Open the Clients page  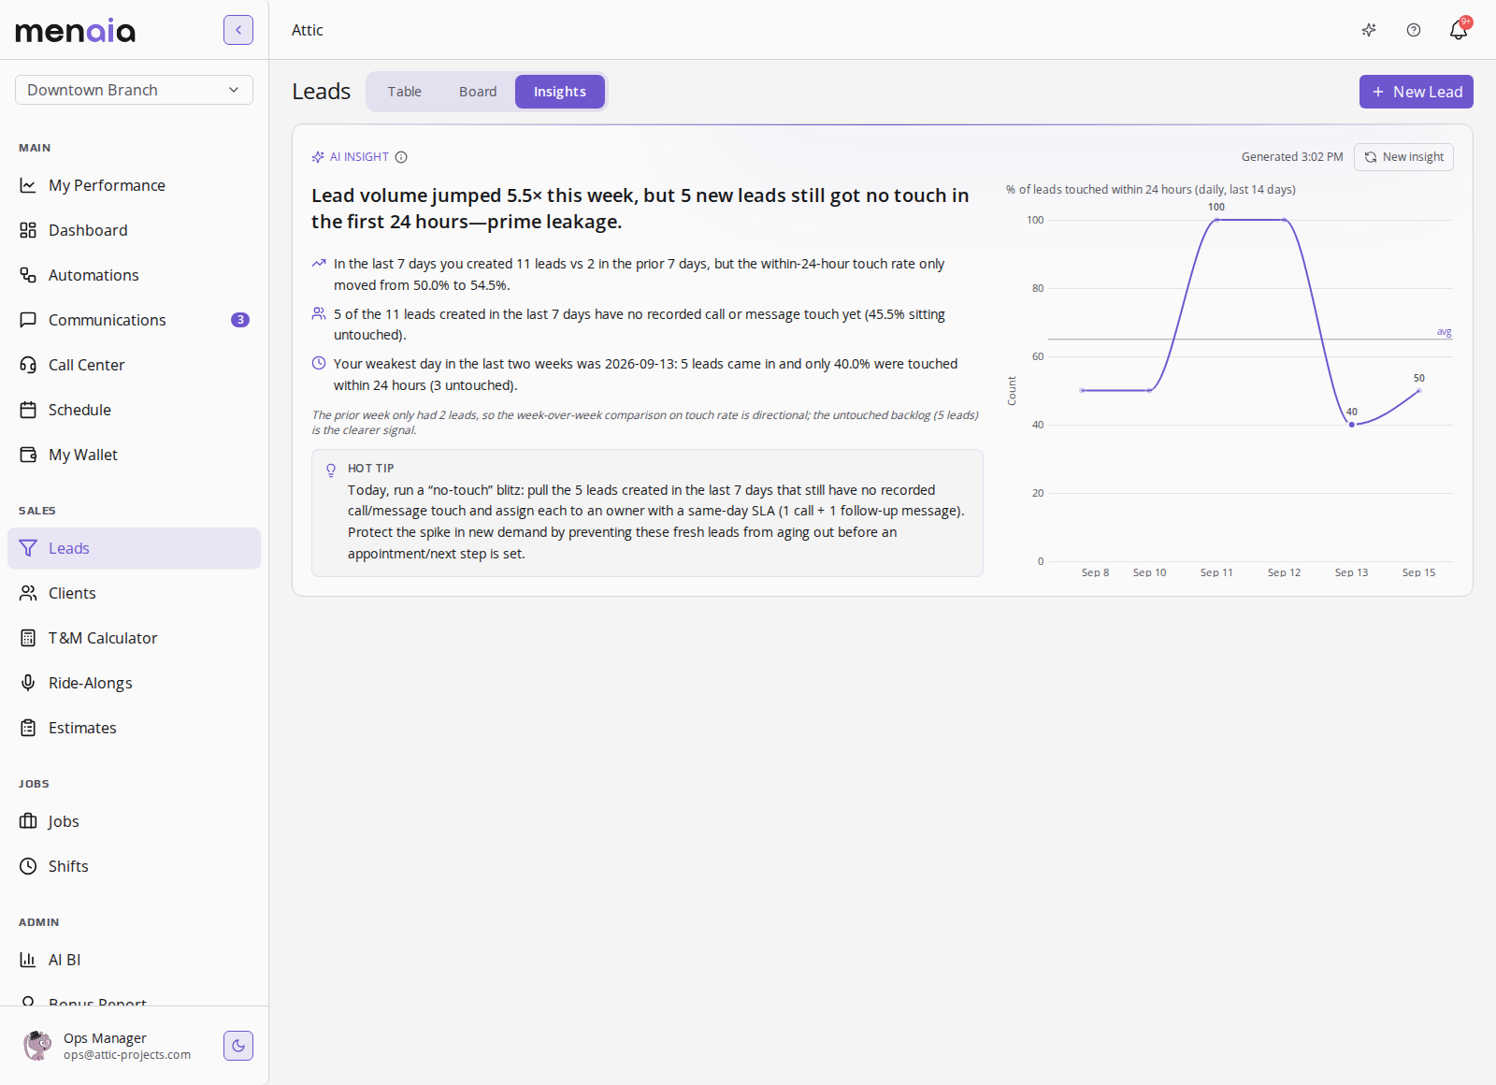pos(134,593)
